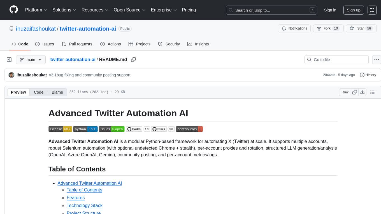Image resolution: width=381 pixels, height=214 pixels.
Task: Select the Code view toggle
Action: click(39, 92)
